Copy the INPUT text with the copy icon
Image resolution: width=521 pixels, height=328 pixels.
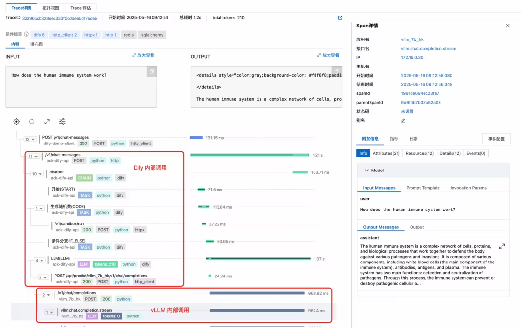pos(151,72)
